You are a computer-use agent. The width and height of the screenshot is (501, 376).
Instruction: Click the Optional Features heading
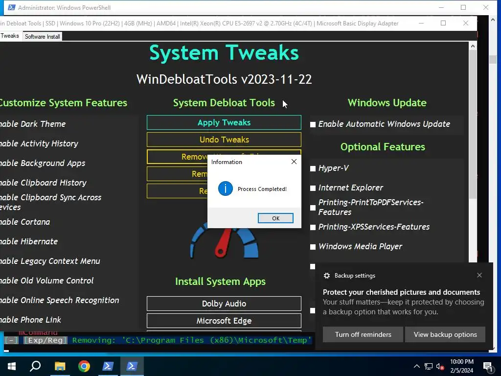(x=383, y=147)
